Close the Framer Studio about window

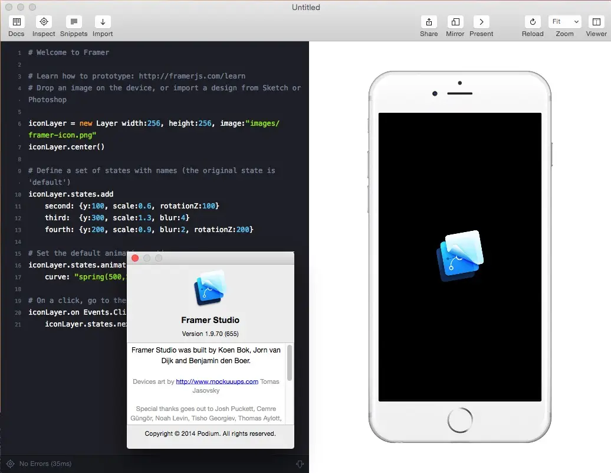click(x=135, y=258)
